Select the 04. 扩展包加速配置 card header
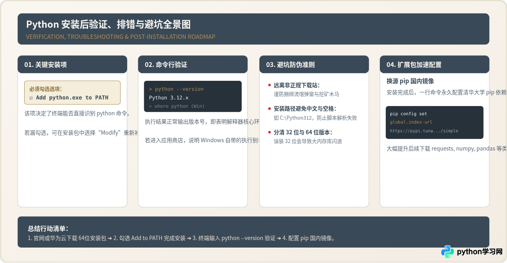The height and width of the screenshot is (263, 507). click(x=435, y=65)
